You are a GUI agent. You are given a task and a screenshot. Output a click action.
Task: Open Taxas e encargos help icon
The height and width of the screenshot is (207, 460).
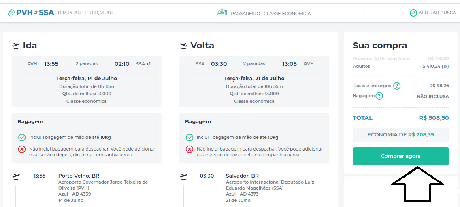click(x=397, y=86)
